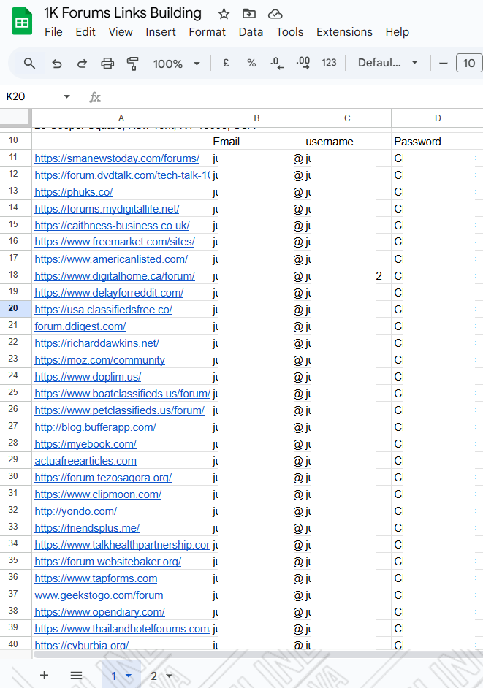Viewport: 483px width, 688px height.
Task: Open the blog.bufferapp.com link
Action: (x=95, y=427)
